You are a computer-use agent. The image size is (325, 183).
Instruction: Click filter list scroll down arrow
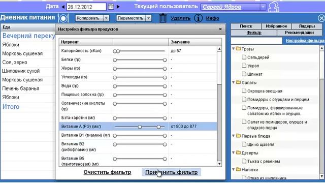pos(219,164)
